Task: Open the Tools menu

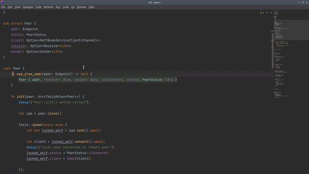Action: [66, 7]
